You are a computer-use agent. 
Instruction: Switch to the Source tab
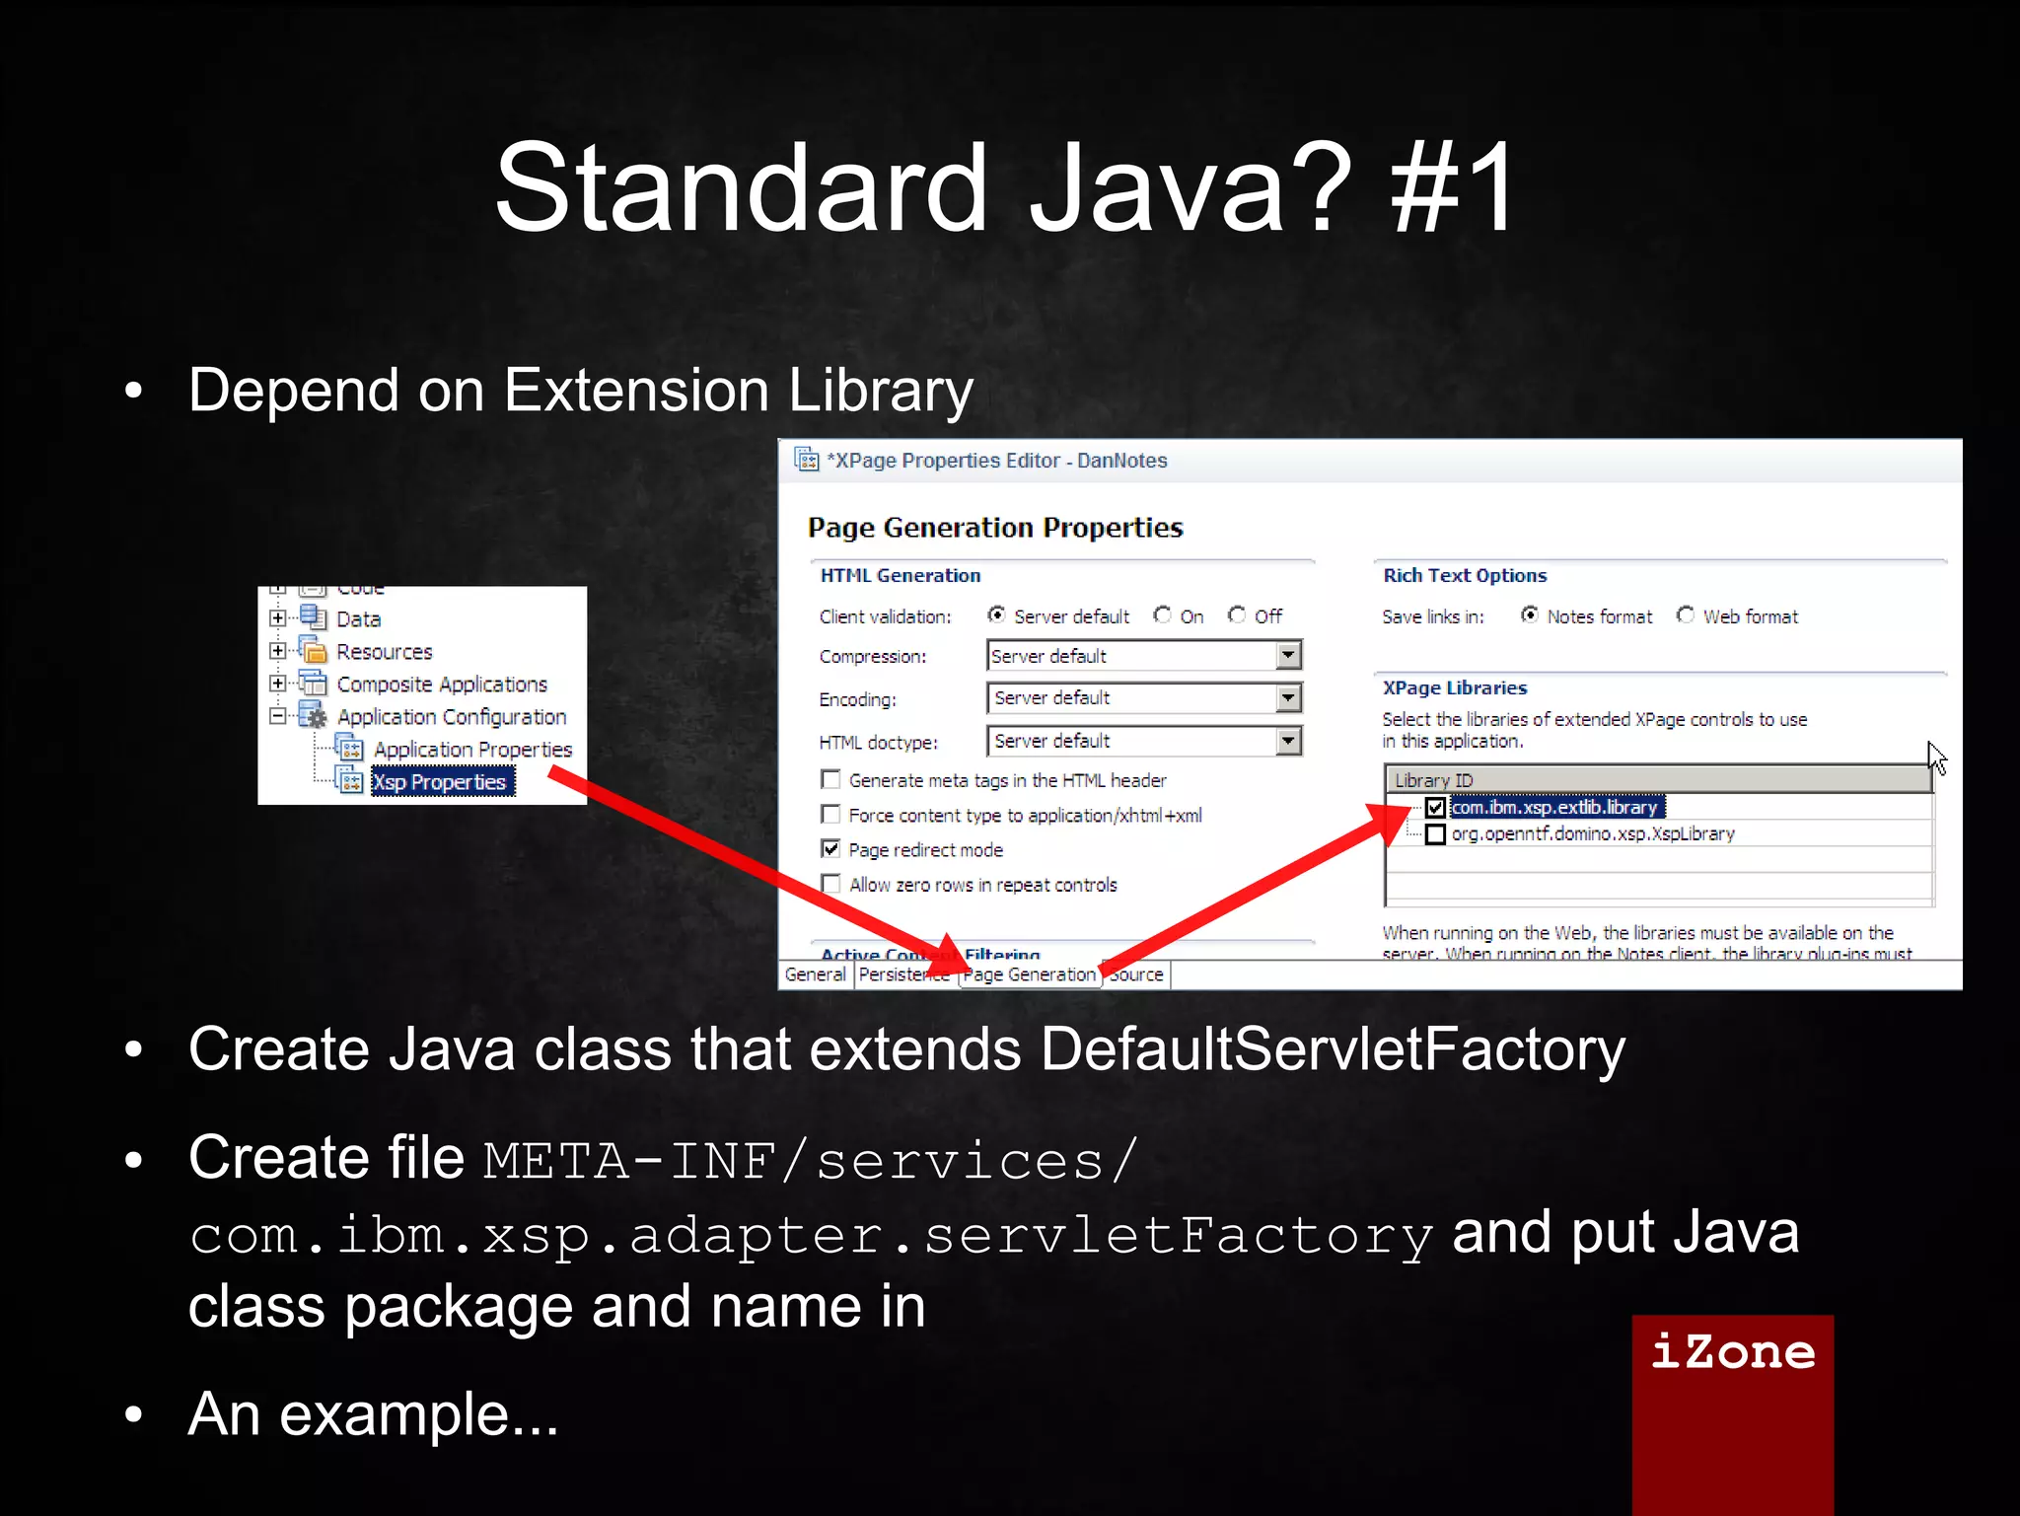(1136, 975)
